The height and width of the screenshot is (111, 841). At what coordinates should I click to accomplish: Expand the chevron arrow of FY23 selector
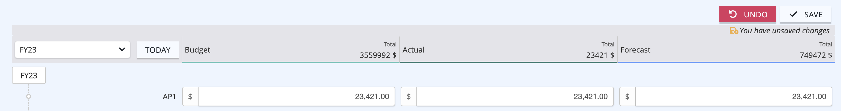pyautogui.click(x=122, y=49)
